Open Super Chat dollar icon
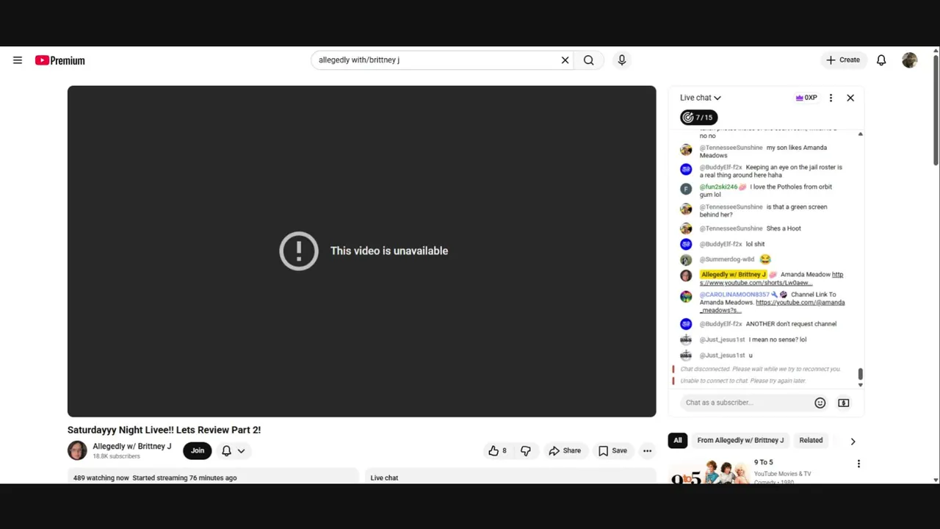The width and height of the screenshot is (940, 529). tap(844, 403)
